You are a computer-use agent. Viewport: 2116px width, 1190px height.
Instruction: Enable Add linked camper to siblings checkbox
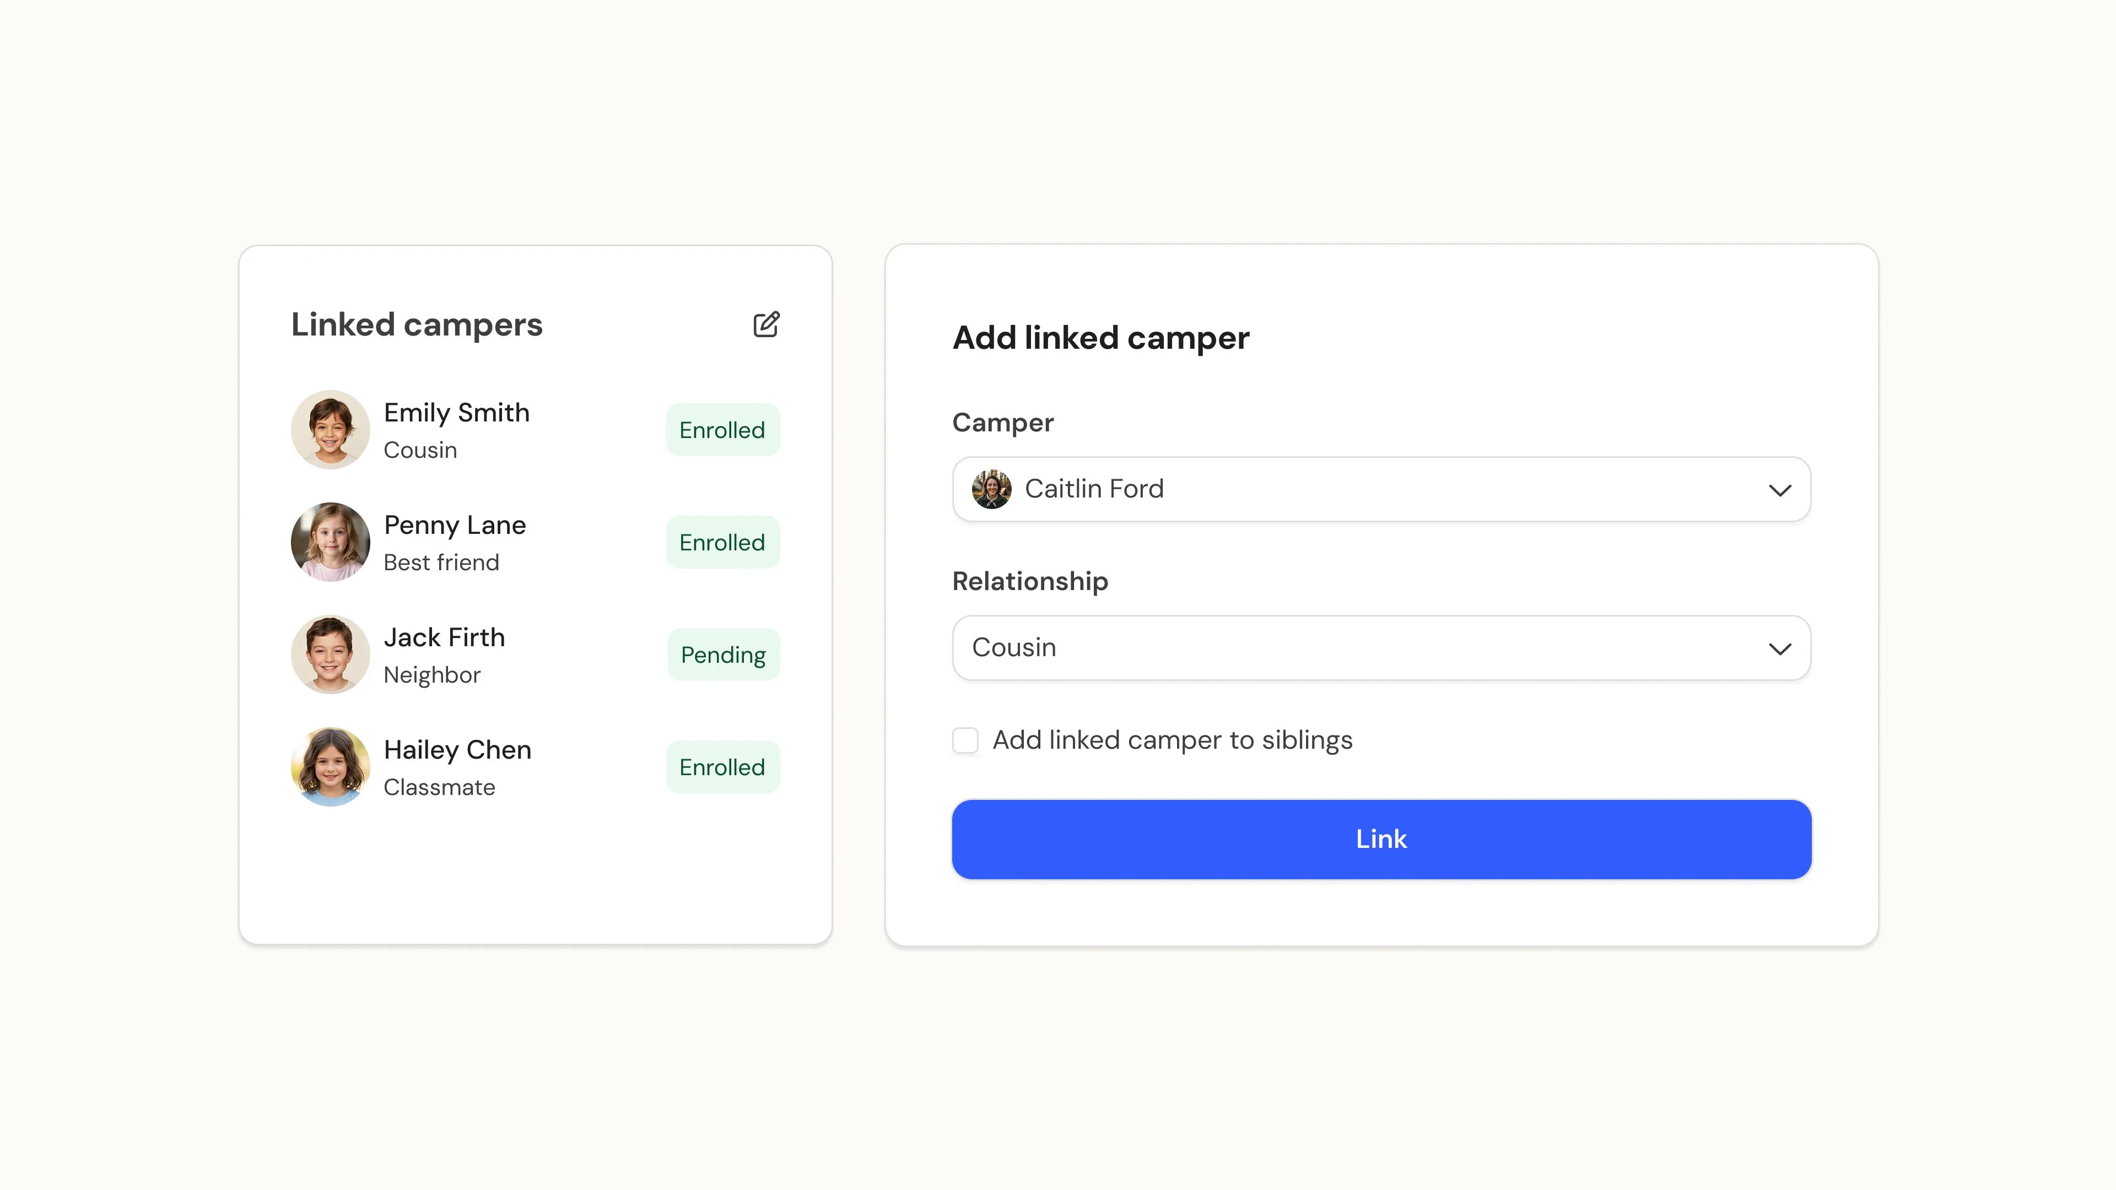[965, 740]
